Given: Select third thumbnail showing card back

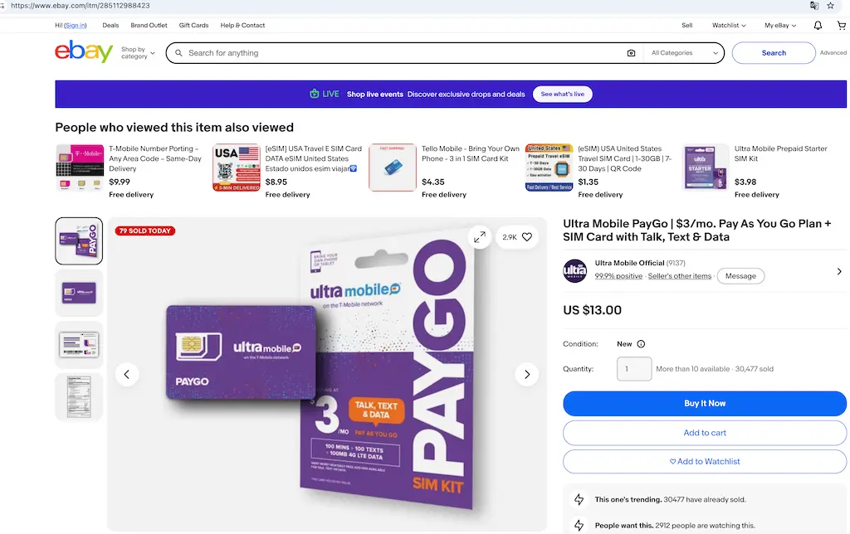Looking at the screenshot, I should pos(79,344).
